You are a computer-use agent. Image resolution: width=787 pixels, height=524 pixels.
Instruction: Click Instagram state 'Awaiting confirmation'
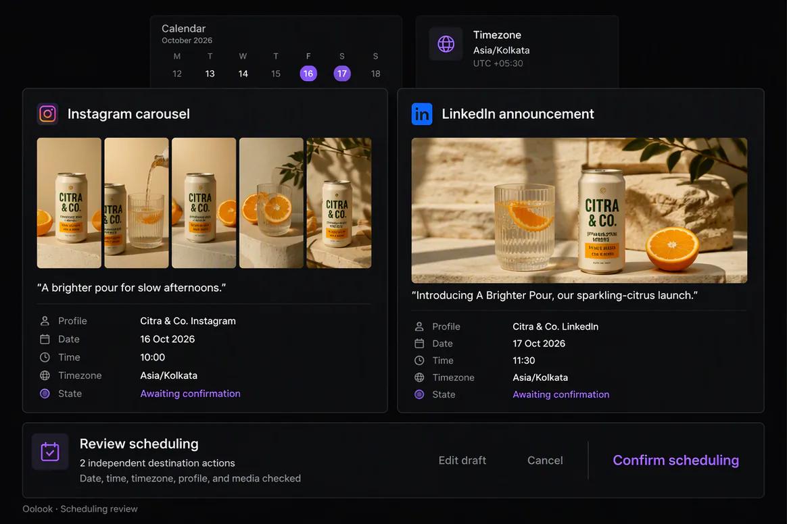click(190, 394)
